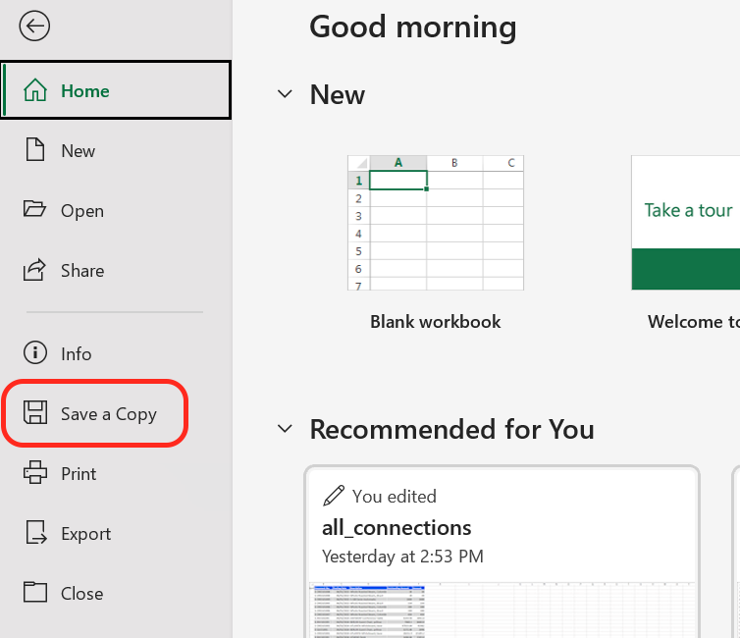Collapse the Recommended for You chevron
Image resolution: width=740 pixels, height=638 pixels.
coord(285,429)
